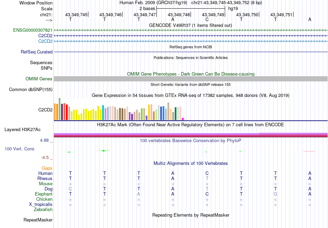Click the PhyloP Basewise Conservation title
The height and width of the screenshot is (228, 328).
point(191,141)
